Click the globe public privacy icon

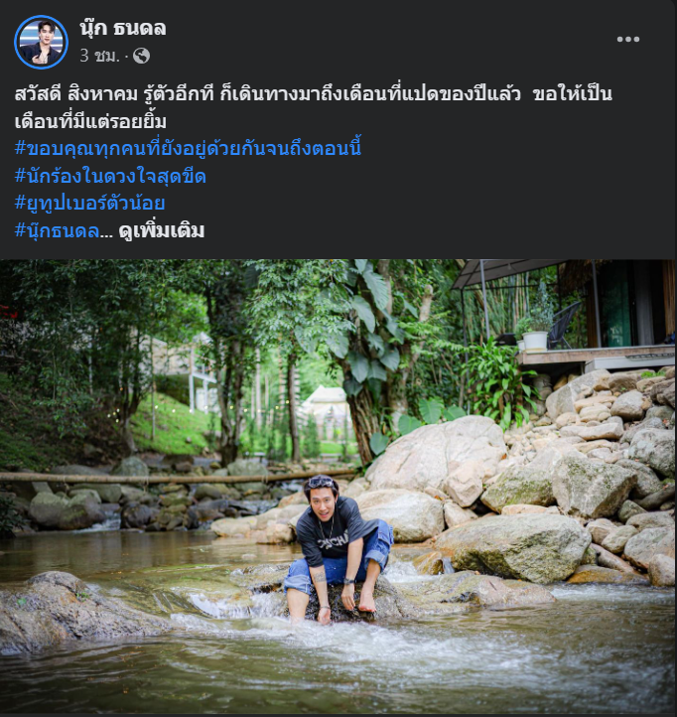[141, 56]
